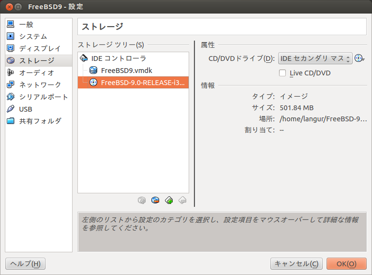The image size is (372, 275).
Task: Click the キャンセル(C) button
Action: (x=297, y=263)
